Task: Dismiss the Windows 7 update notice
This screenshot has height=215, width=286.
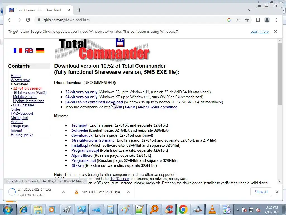Action: point(275,31)
